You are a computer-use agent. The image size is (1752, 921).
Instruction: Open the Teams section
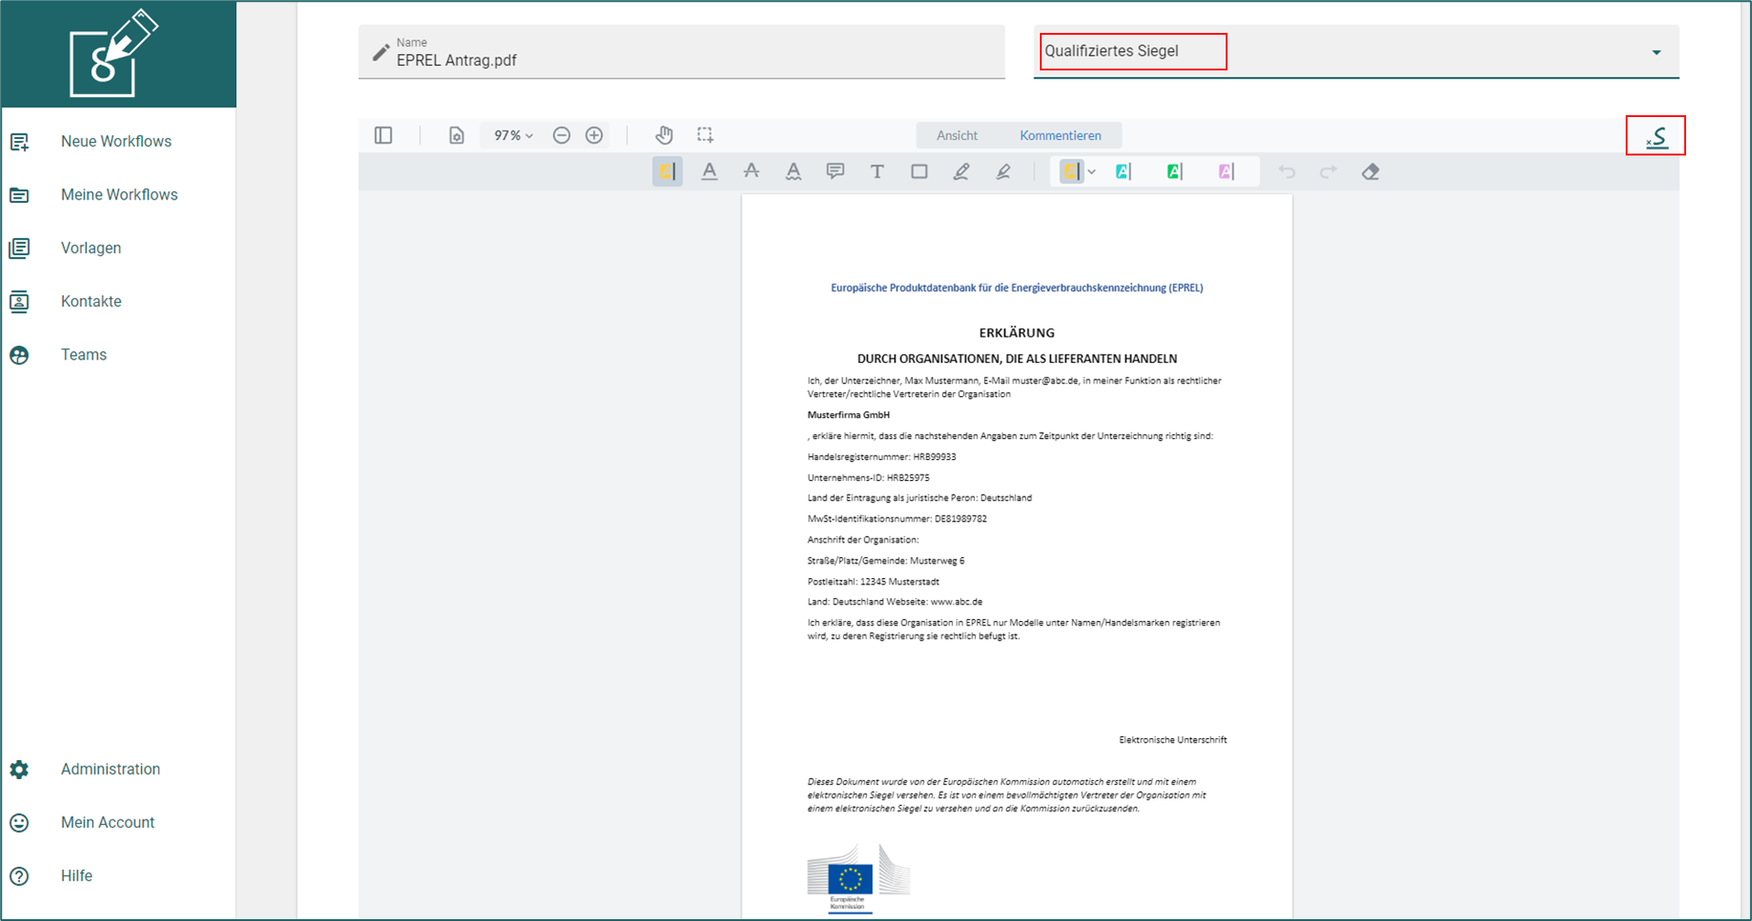tap(83, 355)
